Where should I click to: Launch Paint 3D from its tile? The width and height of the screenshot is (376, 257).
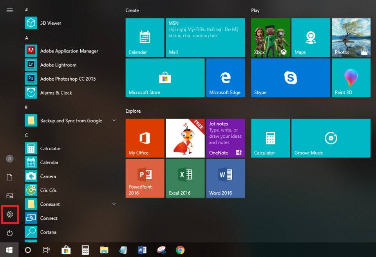pyautogui.click(x=351, y=77)
